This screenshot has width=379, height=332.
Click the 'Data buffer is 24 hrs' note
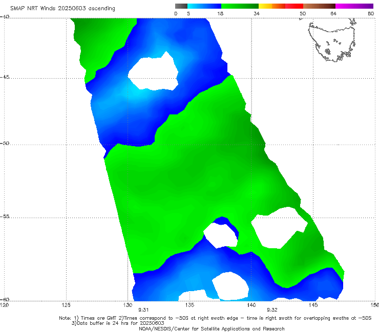[118, 323]
